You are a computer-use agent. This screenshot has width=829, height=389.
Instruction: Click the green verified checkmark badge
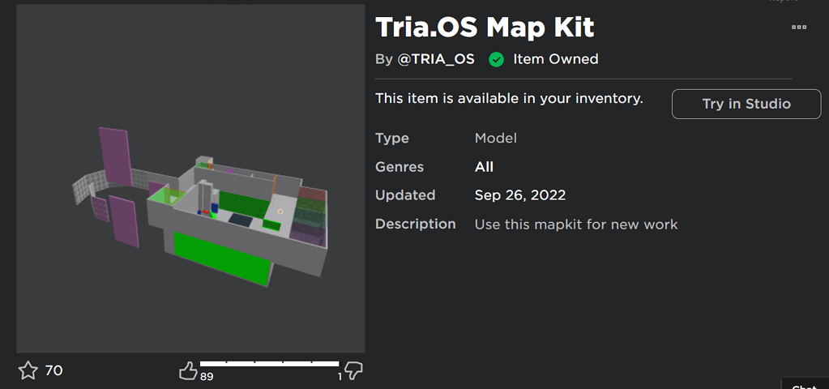(x=496, y=59)
